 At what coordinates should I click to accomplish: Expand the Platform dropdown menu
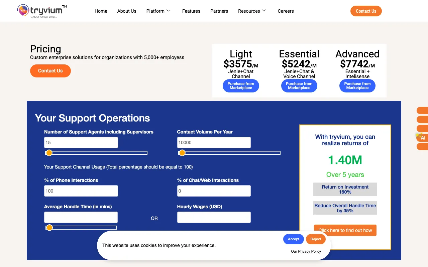point(158,11)
